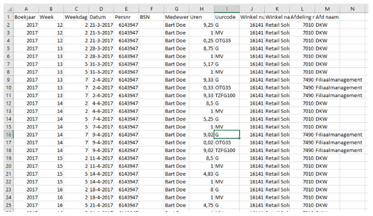The width and height of the screenshot is (373, 216).
Task: Click the 4,75 hours cell
Action: (x=202, y=205)
